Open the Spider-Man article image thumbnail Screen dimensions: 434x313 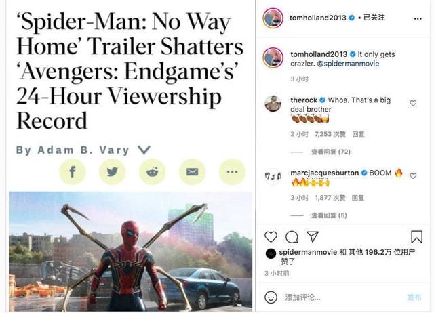131,251
